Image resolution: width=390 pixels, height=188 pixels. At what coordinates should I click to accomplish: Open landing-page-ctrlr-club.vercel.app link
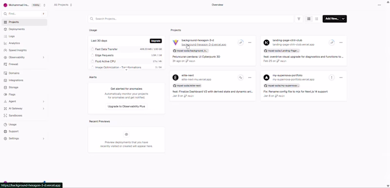[x=293, y=45]
